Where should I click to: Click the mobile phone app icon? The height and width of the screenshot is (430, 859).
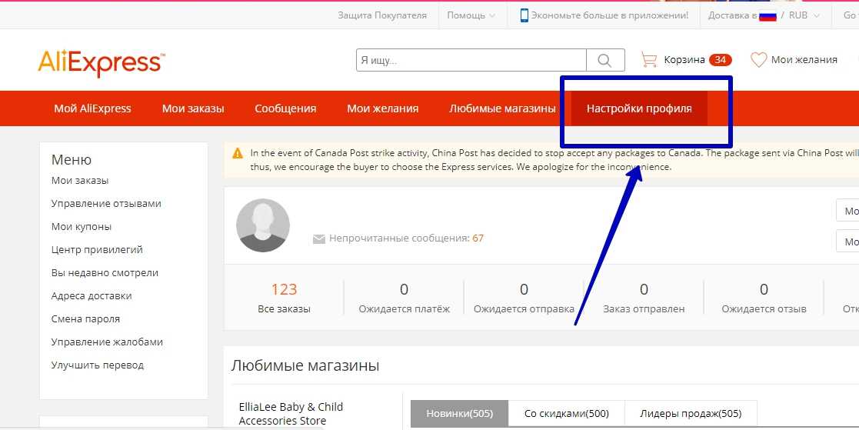[524, 15]
